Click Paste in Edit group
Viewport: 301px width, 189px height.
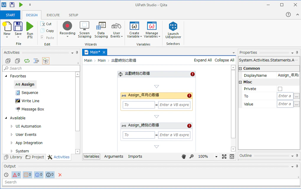(47, 38)
